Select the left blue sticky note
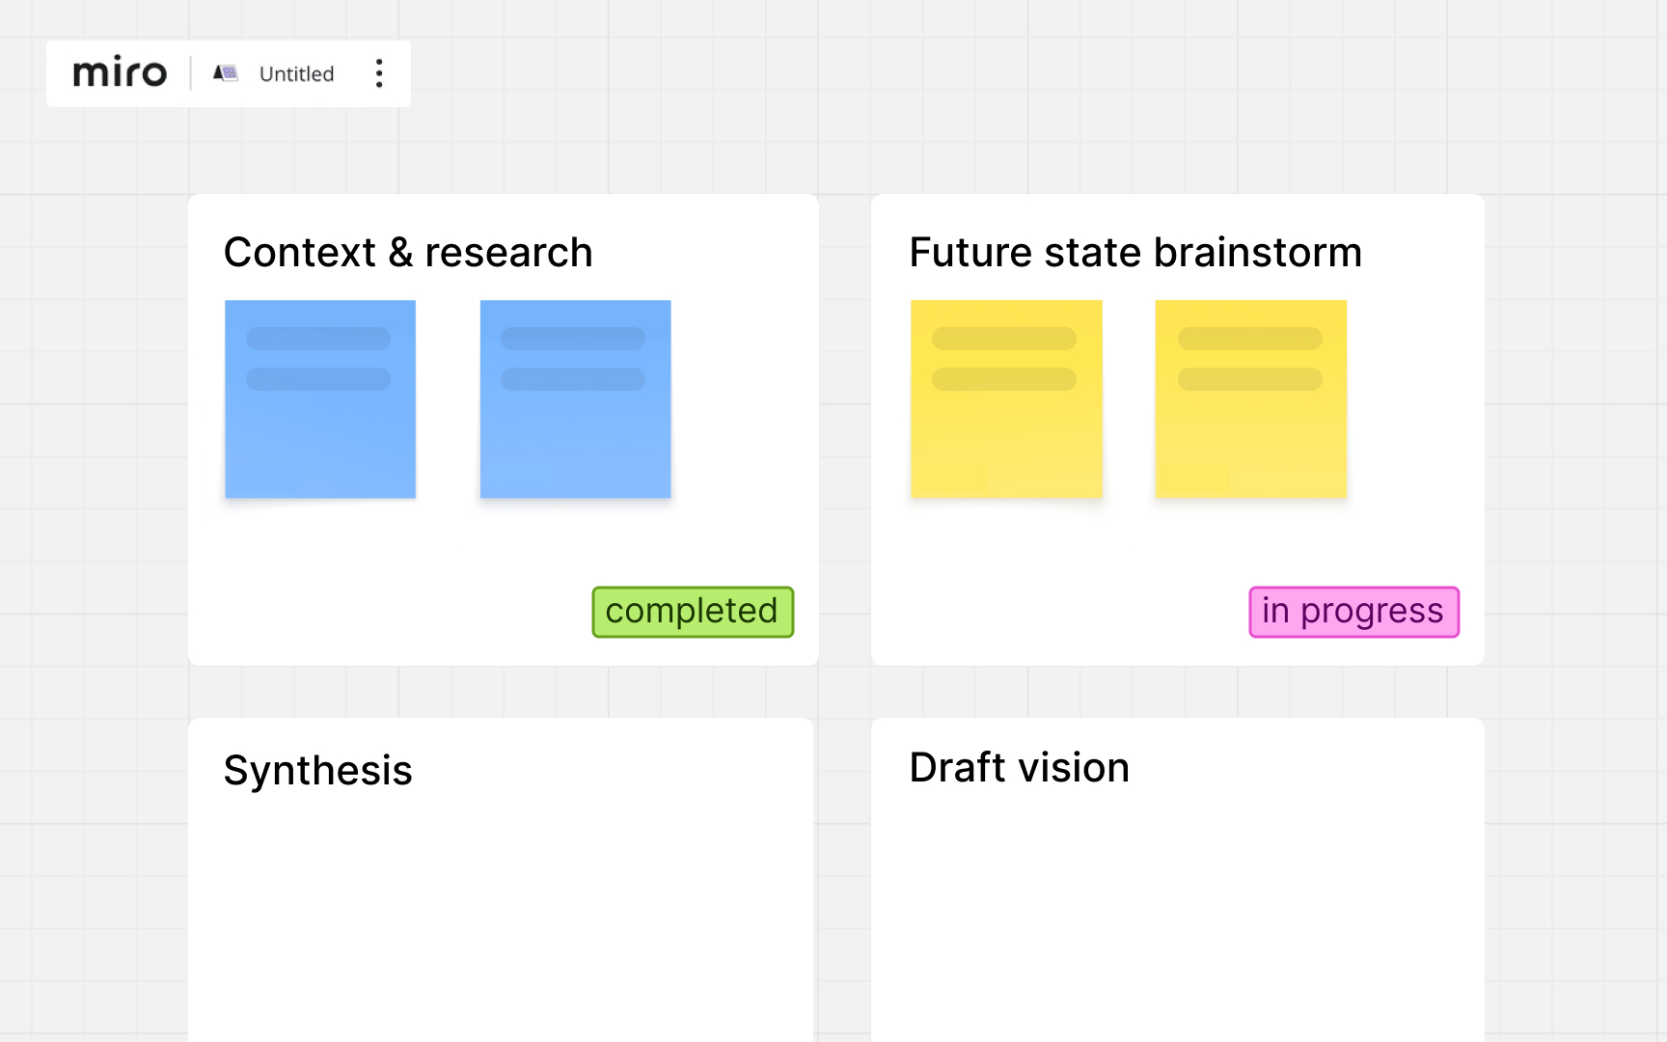Image resolution: width=1667 pixels, height=1042 pixels. pyautogui.click(x=320, y=399)
